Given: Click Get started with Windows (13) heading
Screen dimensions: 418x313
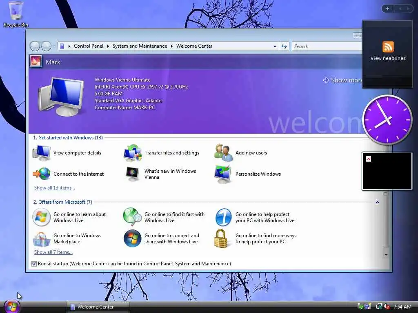Looking at the screenshot, I should 68,138.
